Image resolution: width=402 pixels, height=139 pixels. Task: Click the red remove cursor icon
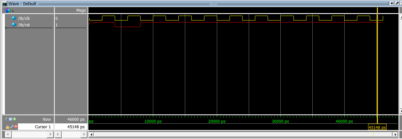coord(16,127)
